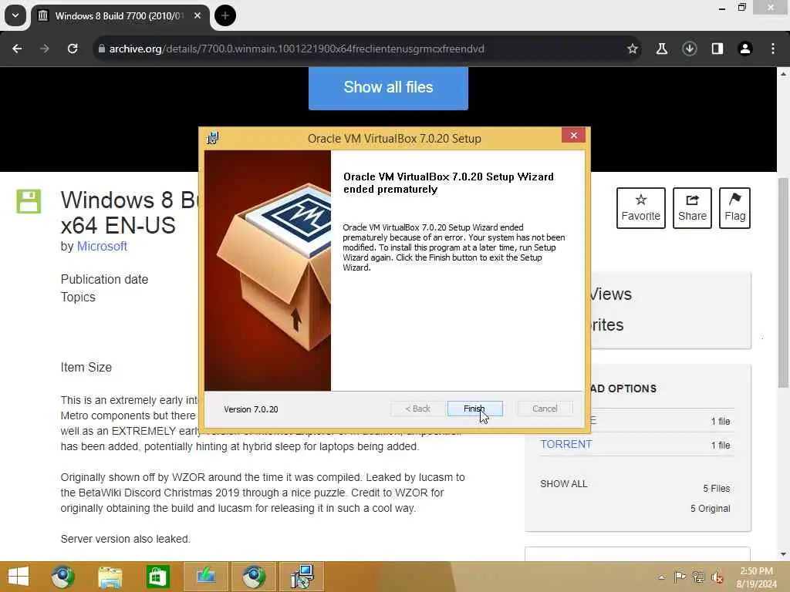Bookmark this page with the star icon

click(x=633, y=49)
